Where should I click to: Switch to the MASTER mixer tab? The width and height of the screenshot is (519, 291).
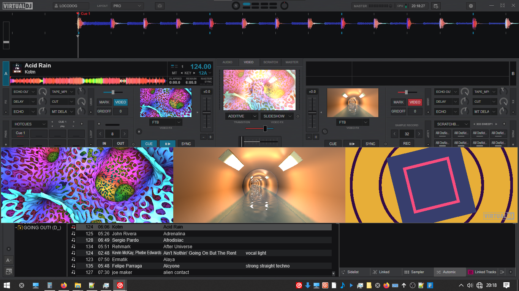pyautogui.click(x=292, y=62)
